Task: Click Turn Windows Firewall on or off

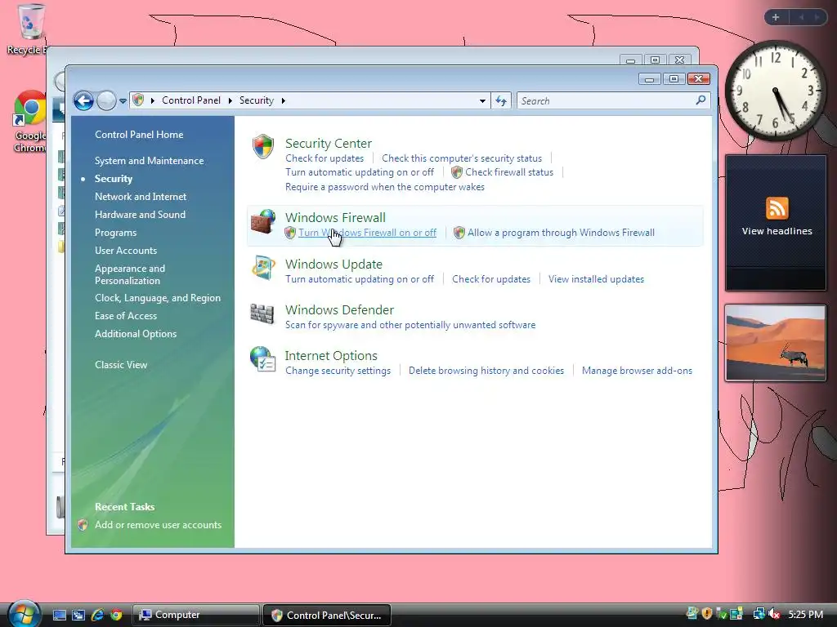Action: pos(367,233)
